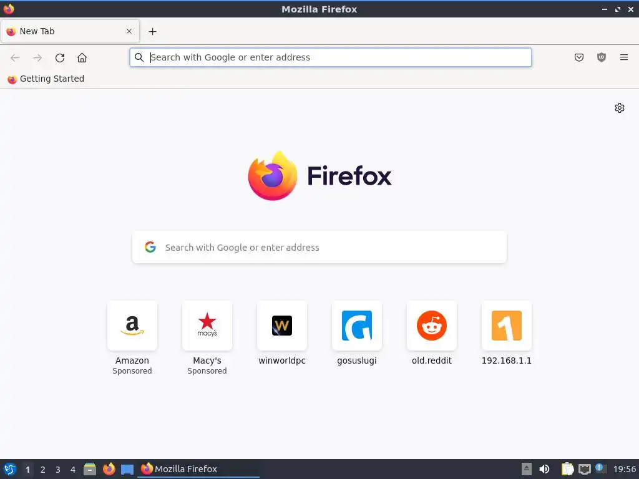Launch file manager from taskbar

point(90,469)
